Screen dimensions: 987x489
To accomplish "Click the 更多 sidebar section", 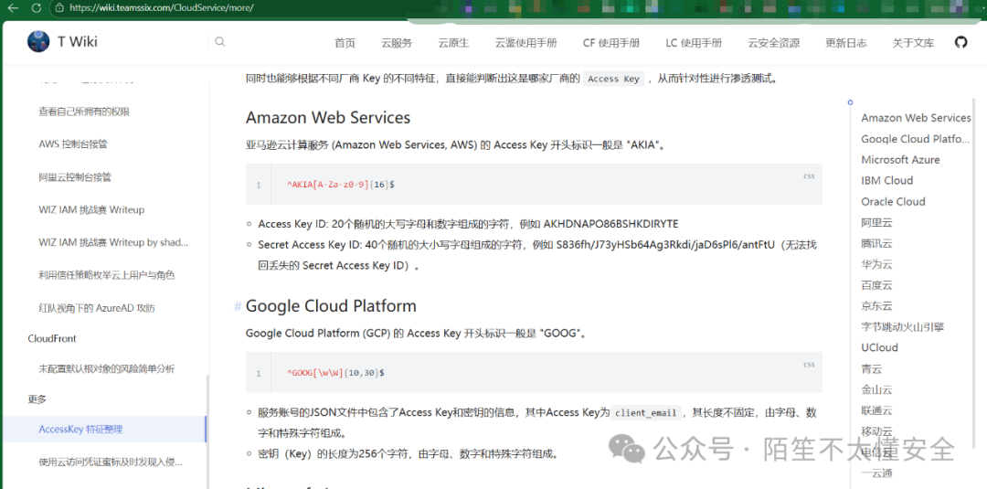I will [37, 399].
